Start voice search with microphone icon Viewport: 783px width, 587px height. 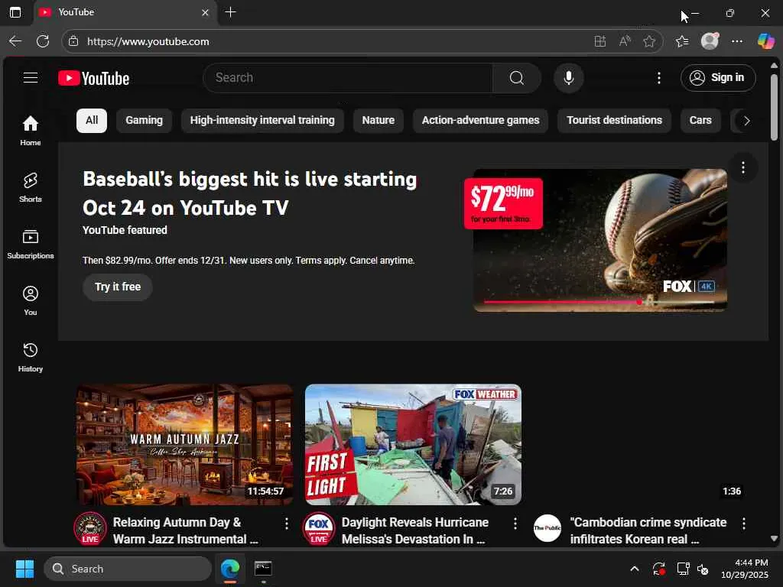click(568, 78)
